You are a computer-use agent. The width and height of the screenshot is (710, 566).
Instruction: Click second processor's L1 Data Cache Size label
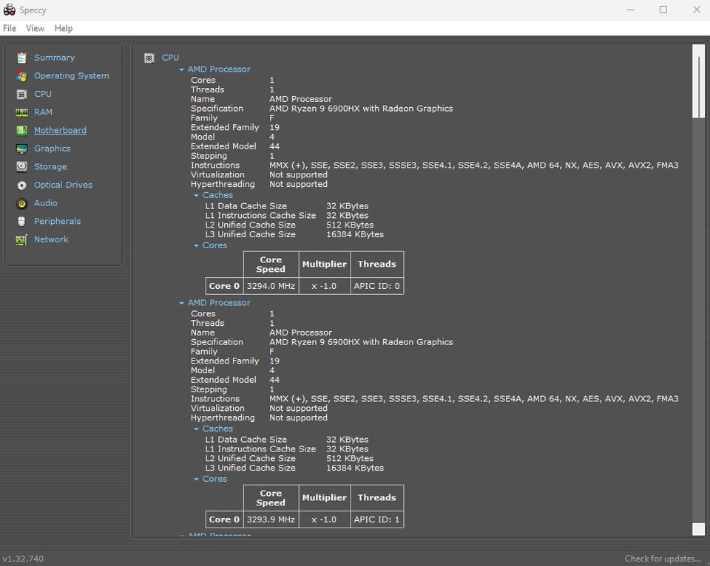click(x=246, y=440)
